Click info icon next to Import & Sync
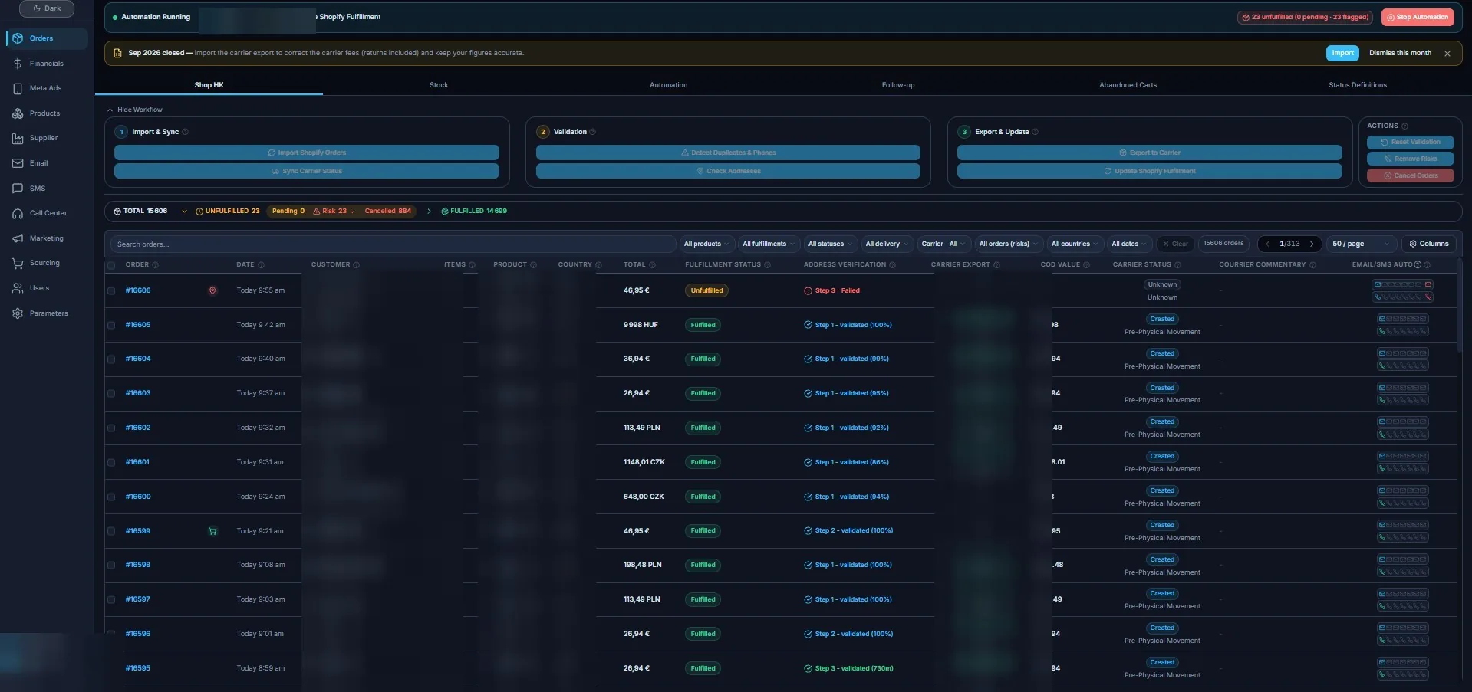 click(186, 132)
